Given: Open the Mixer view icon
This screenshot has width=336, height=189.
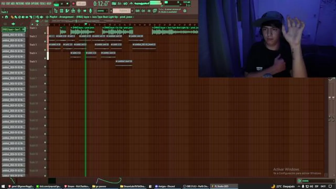Looking at the screenshot, I should tap(79, 11).
